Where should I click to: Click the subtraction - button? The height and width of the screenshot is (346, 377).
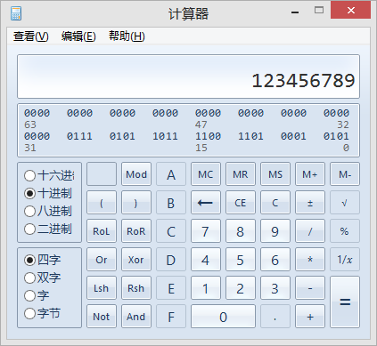tap(310, 288)
